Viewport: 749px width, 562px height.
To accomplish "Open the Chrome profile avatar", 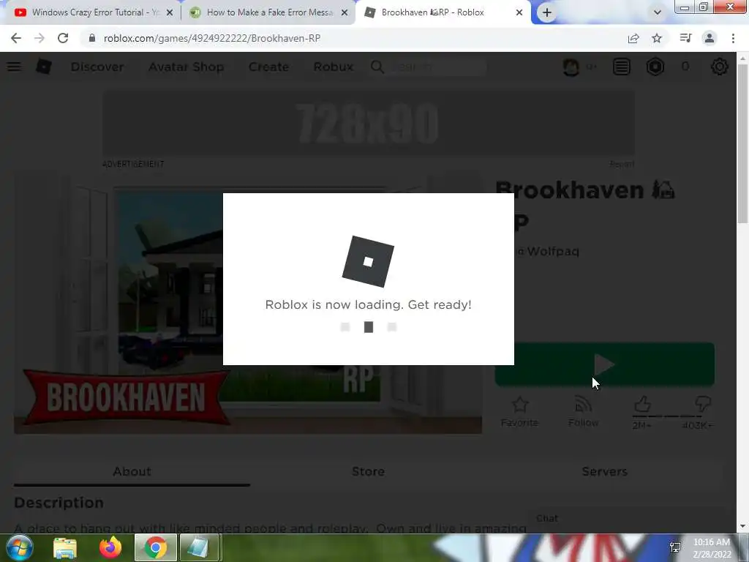I will point(710,38).
